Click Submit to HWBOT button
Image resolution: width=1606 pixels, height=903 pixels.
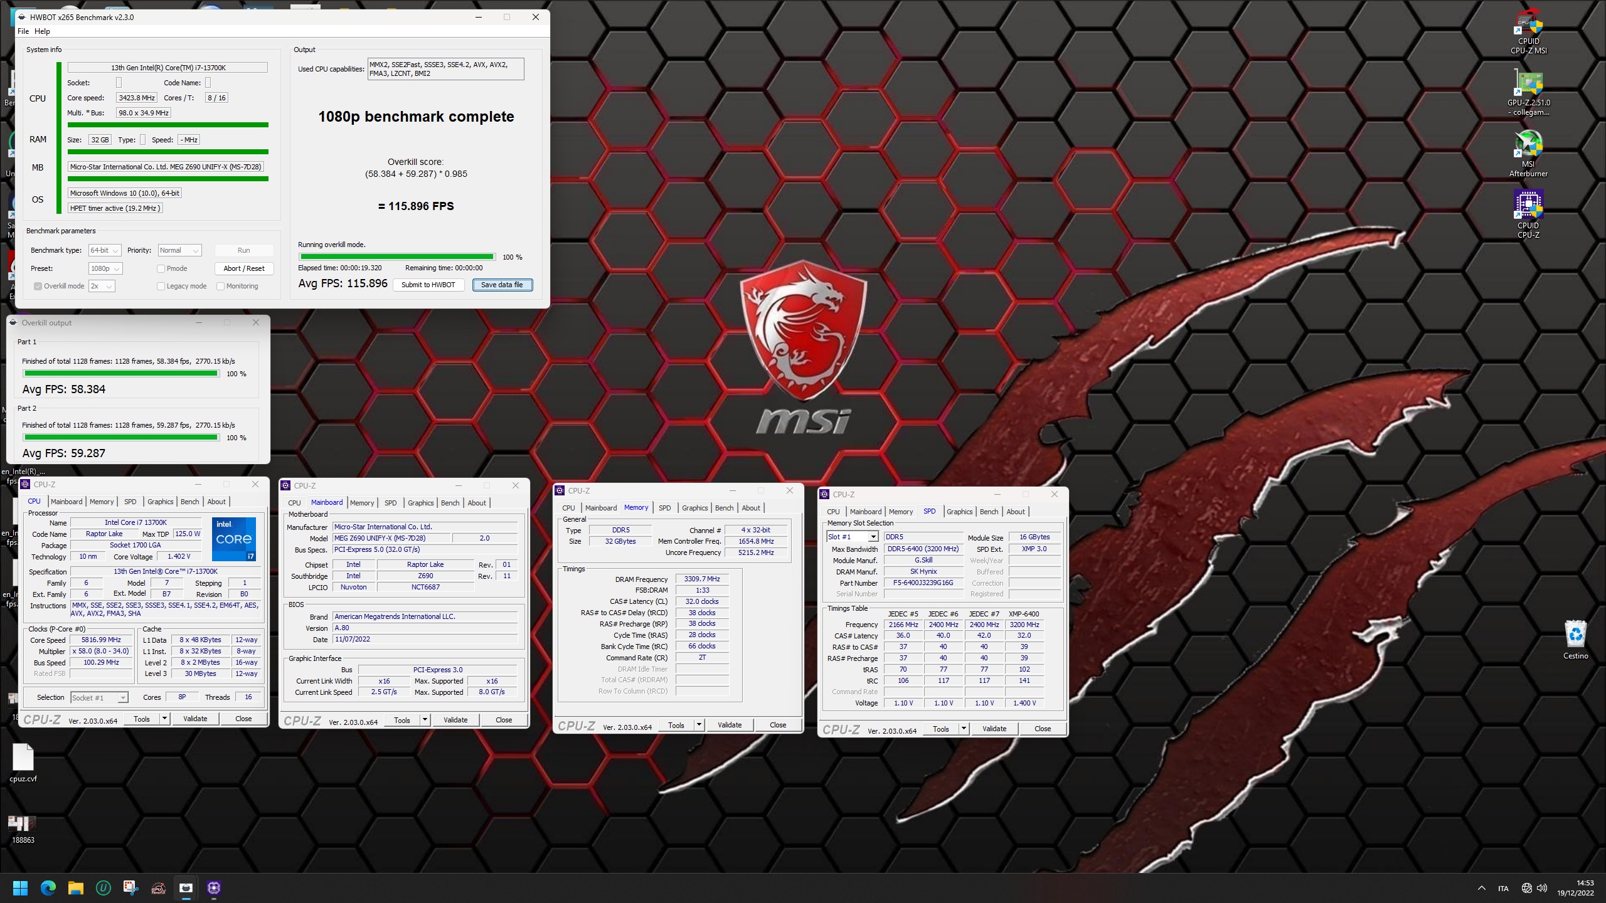pos(428,285)
